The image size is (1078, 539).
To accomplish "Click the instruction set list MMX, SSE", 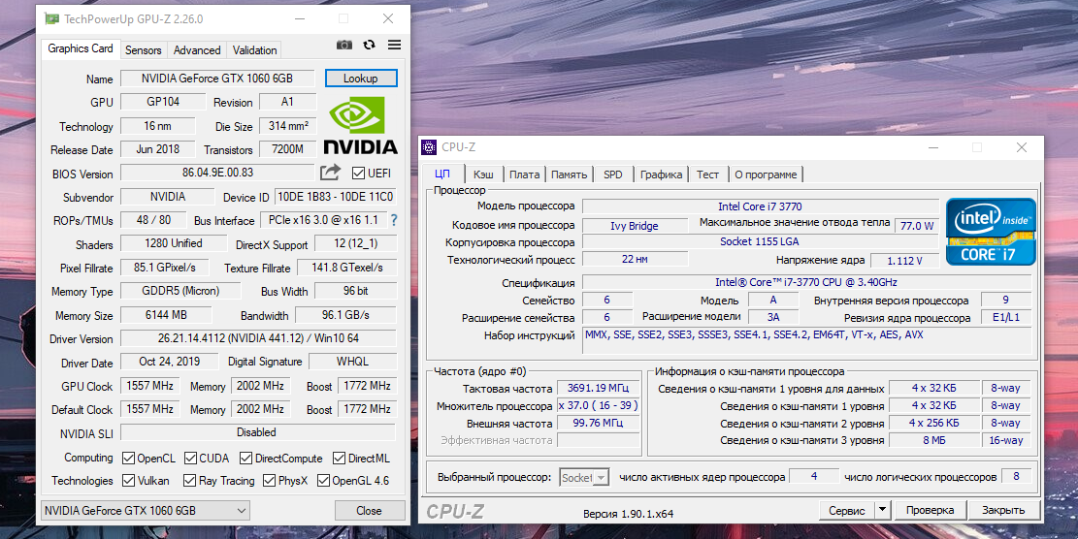I will [x=806, y=341].
